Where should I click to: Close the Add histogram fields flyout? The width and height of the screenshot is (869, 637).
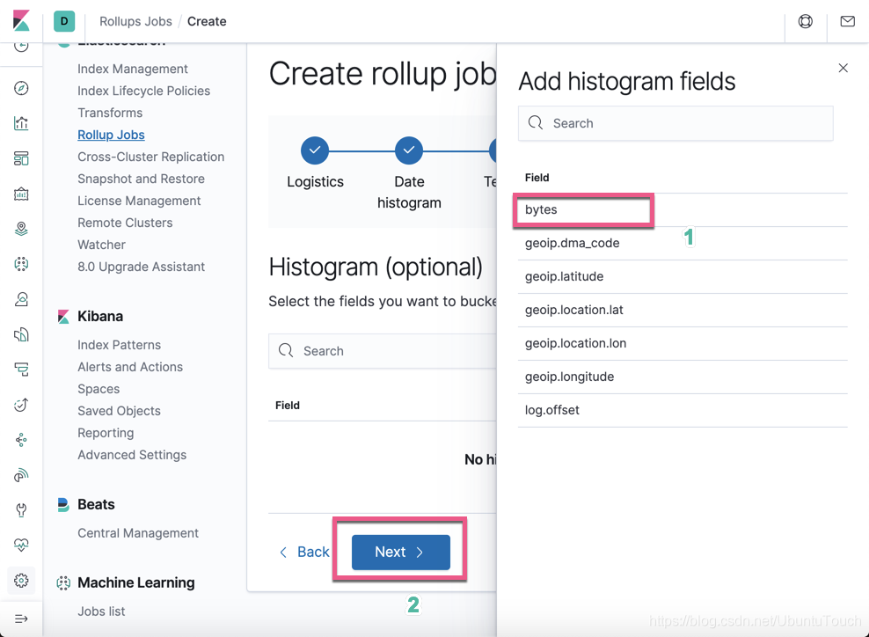pyautogui.click(x=843, y=68)
